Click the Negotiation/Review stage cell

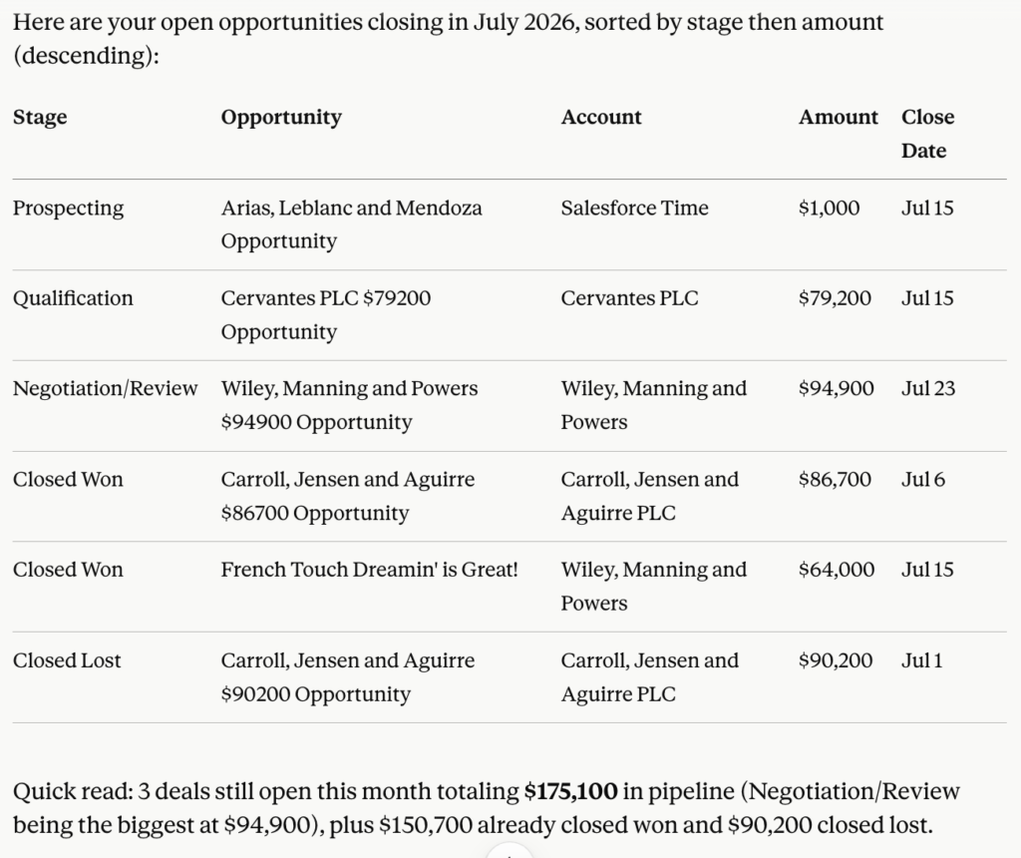105,388
